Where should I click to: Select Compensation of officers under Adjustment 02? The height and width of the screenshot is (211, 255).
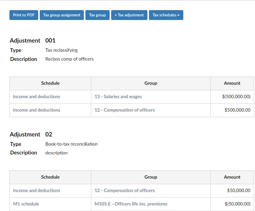pyautogui.click(x=125, y=190)
